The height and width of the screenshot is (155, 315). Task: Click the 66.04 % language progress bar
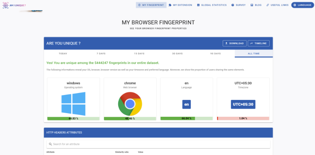(x=186, y=118)
